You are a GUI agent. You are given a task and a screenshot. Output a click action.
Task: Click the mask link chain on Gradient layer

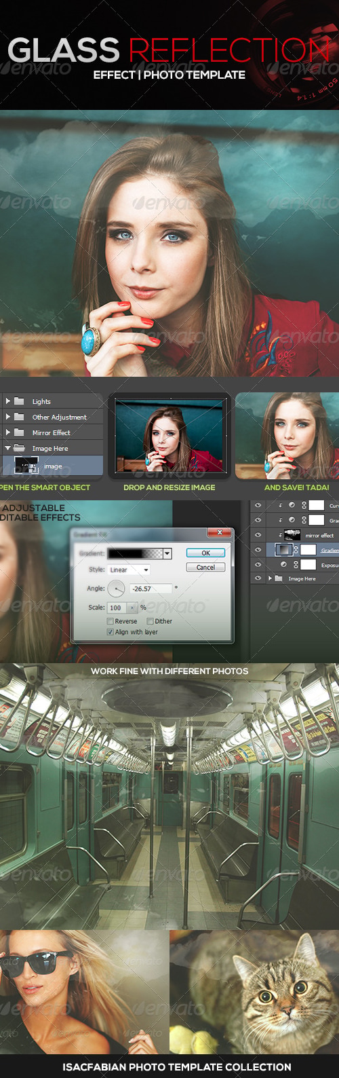pyautogui.click(x=296, y=549)
